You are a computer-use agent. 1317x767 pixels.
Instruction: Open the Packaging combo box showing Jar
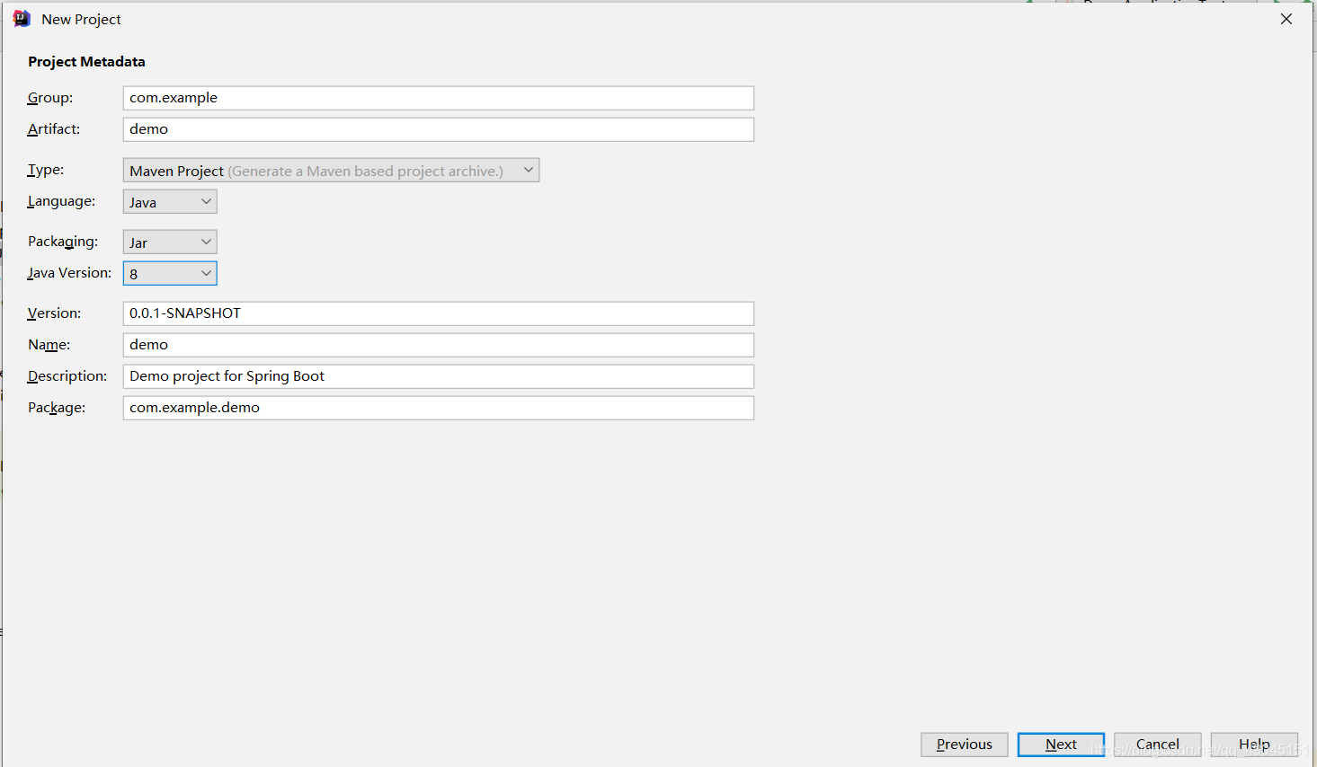click(x=170, y=242)
